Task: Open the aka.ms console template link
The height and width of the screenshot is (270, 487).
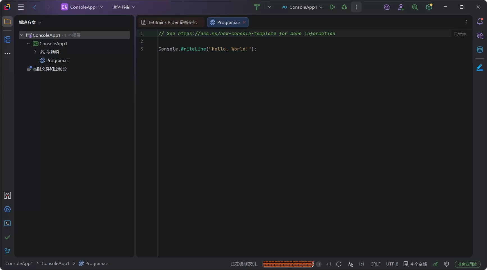Action: point(227,33)
